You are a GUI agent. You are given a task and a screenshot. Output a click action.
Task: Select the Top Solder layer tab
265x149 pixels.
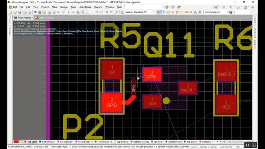190,142
